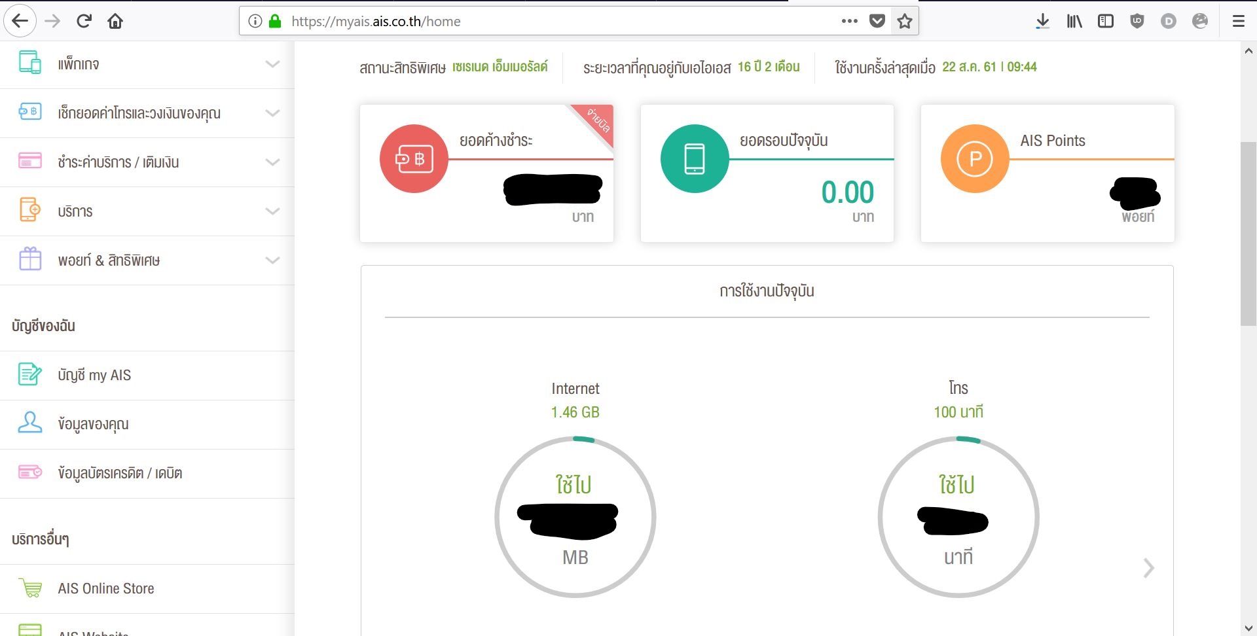Expand the บริการ menu chevron

pyautogui.click(x=272, y=211)
